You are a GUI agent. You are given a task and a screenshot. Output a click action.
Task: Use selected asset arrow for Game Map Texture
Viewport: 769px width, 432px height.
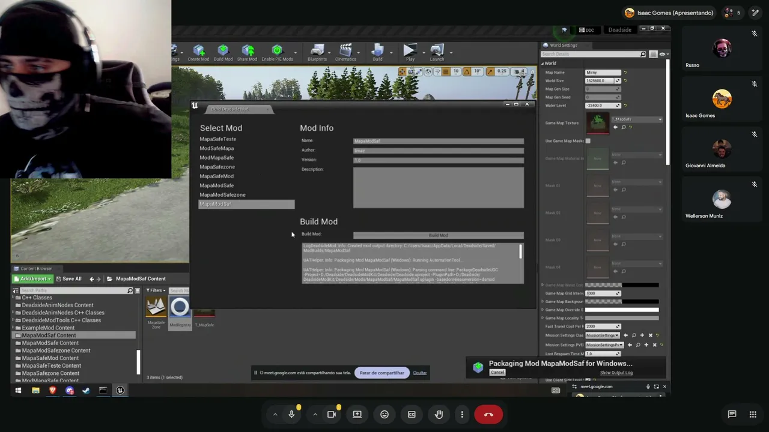pos(615,127)
